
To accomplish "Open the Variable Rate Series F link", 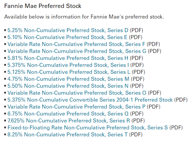I will [x=76, y=44].
